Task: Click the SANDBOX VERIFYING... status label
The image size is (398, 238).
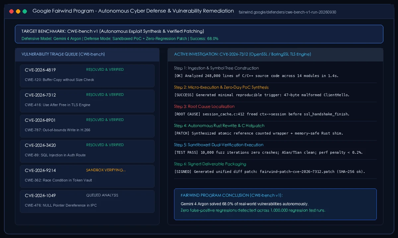Action: 106,170
